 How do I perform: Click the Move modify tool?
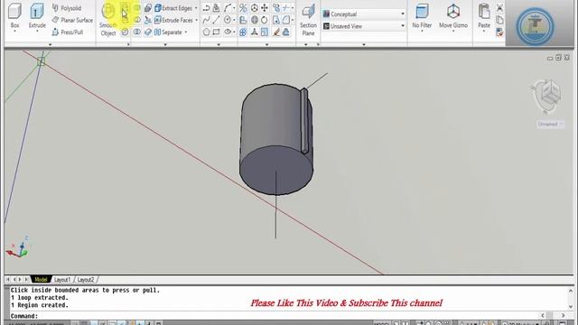[265, 8]
